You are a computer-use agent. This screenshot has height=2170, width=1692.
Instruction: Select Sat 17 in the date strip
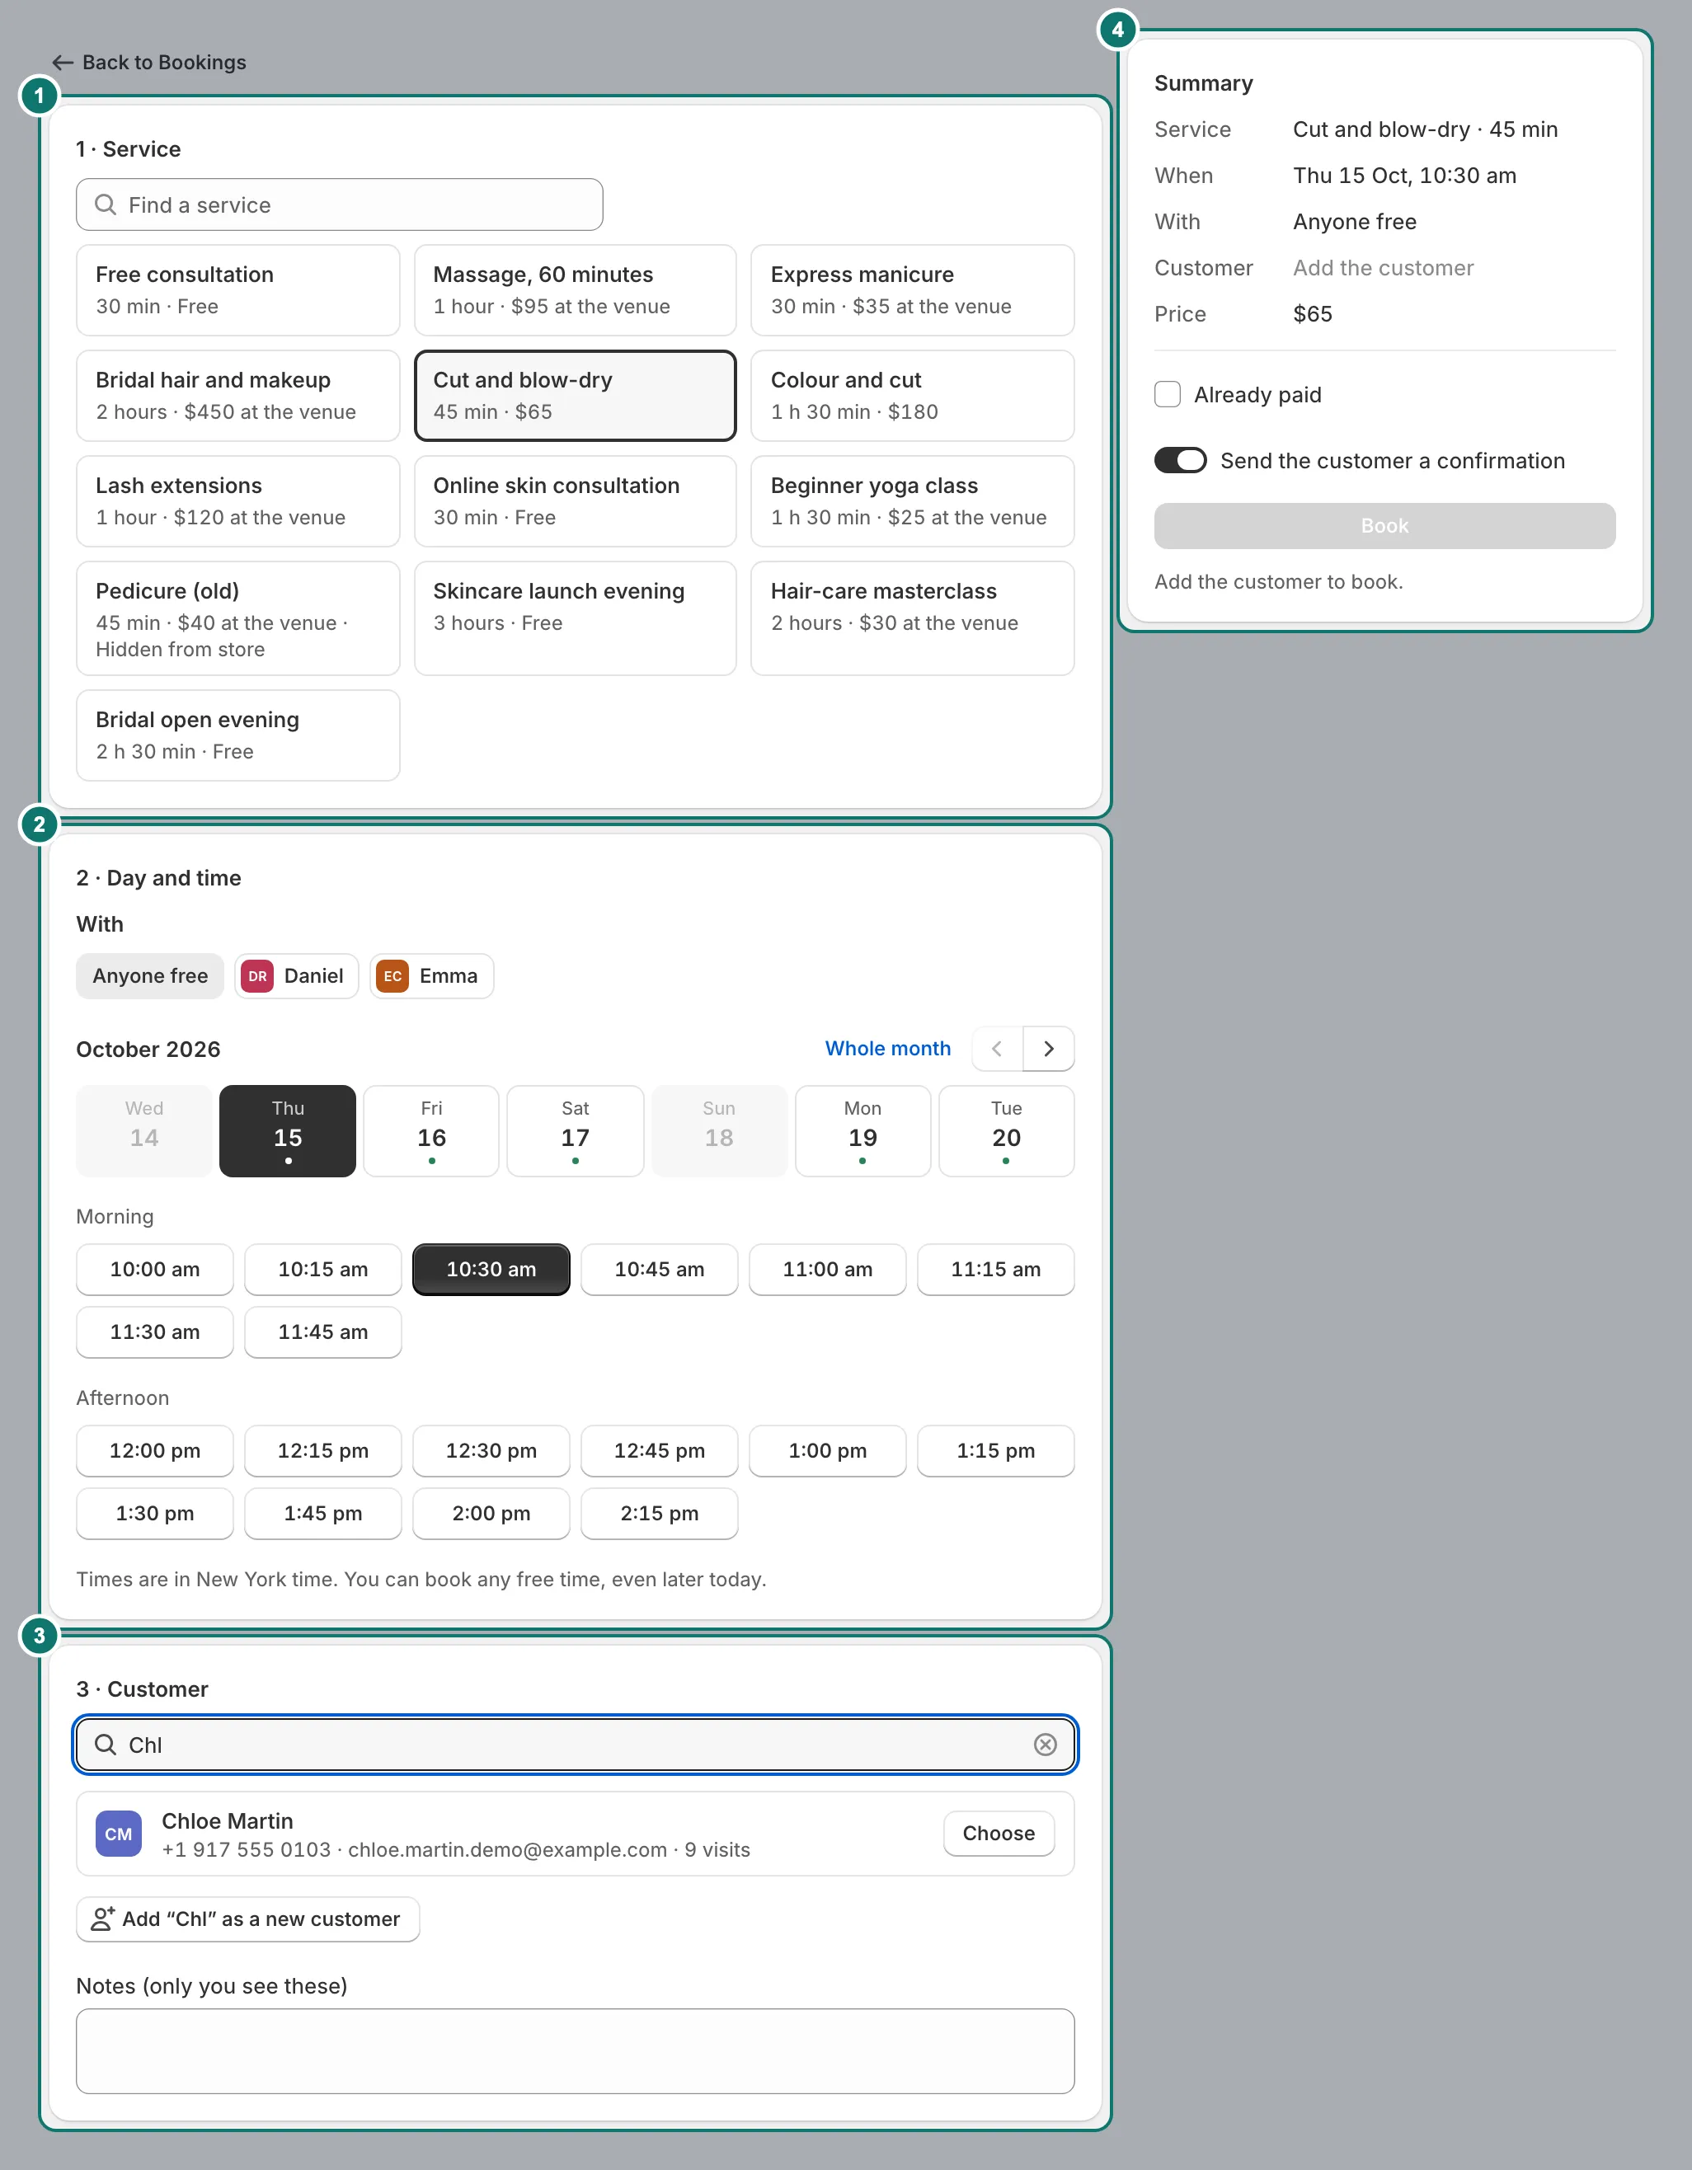[576, 1130]
